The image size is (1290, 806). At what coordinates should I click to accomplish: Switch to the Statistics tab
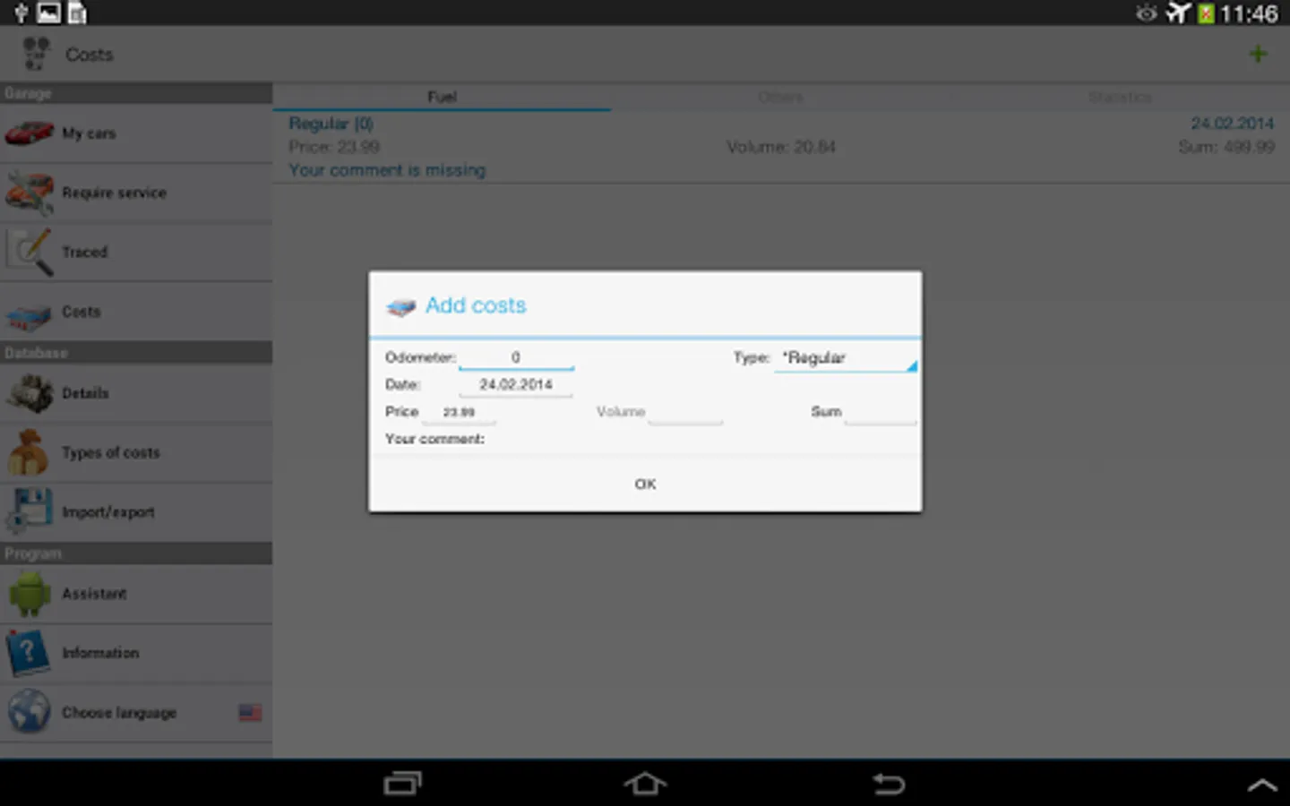tap(1120, 97)
